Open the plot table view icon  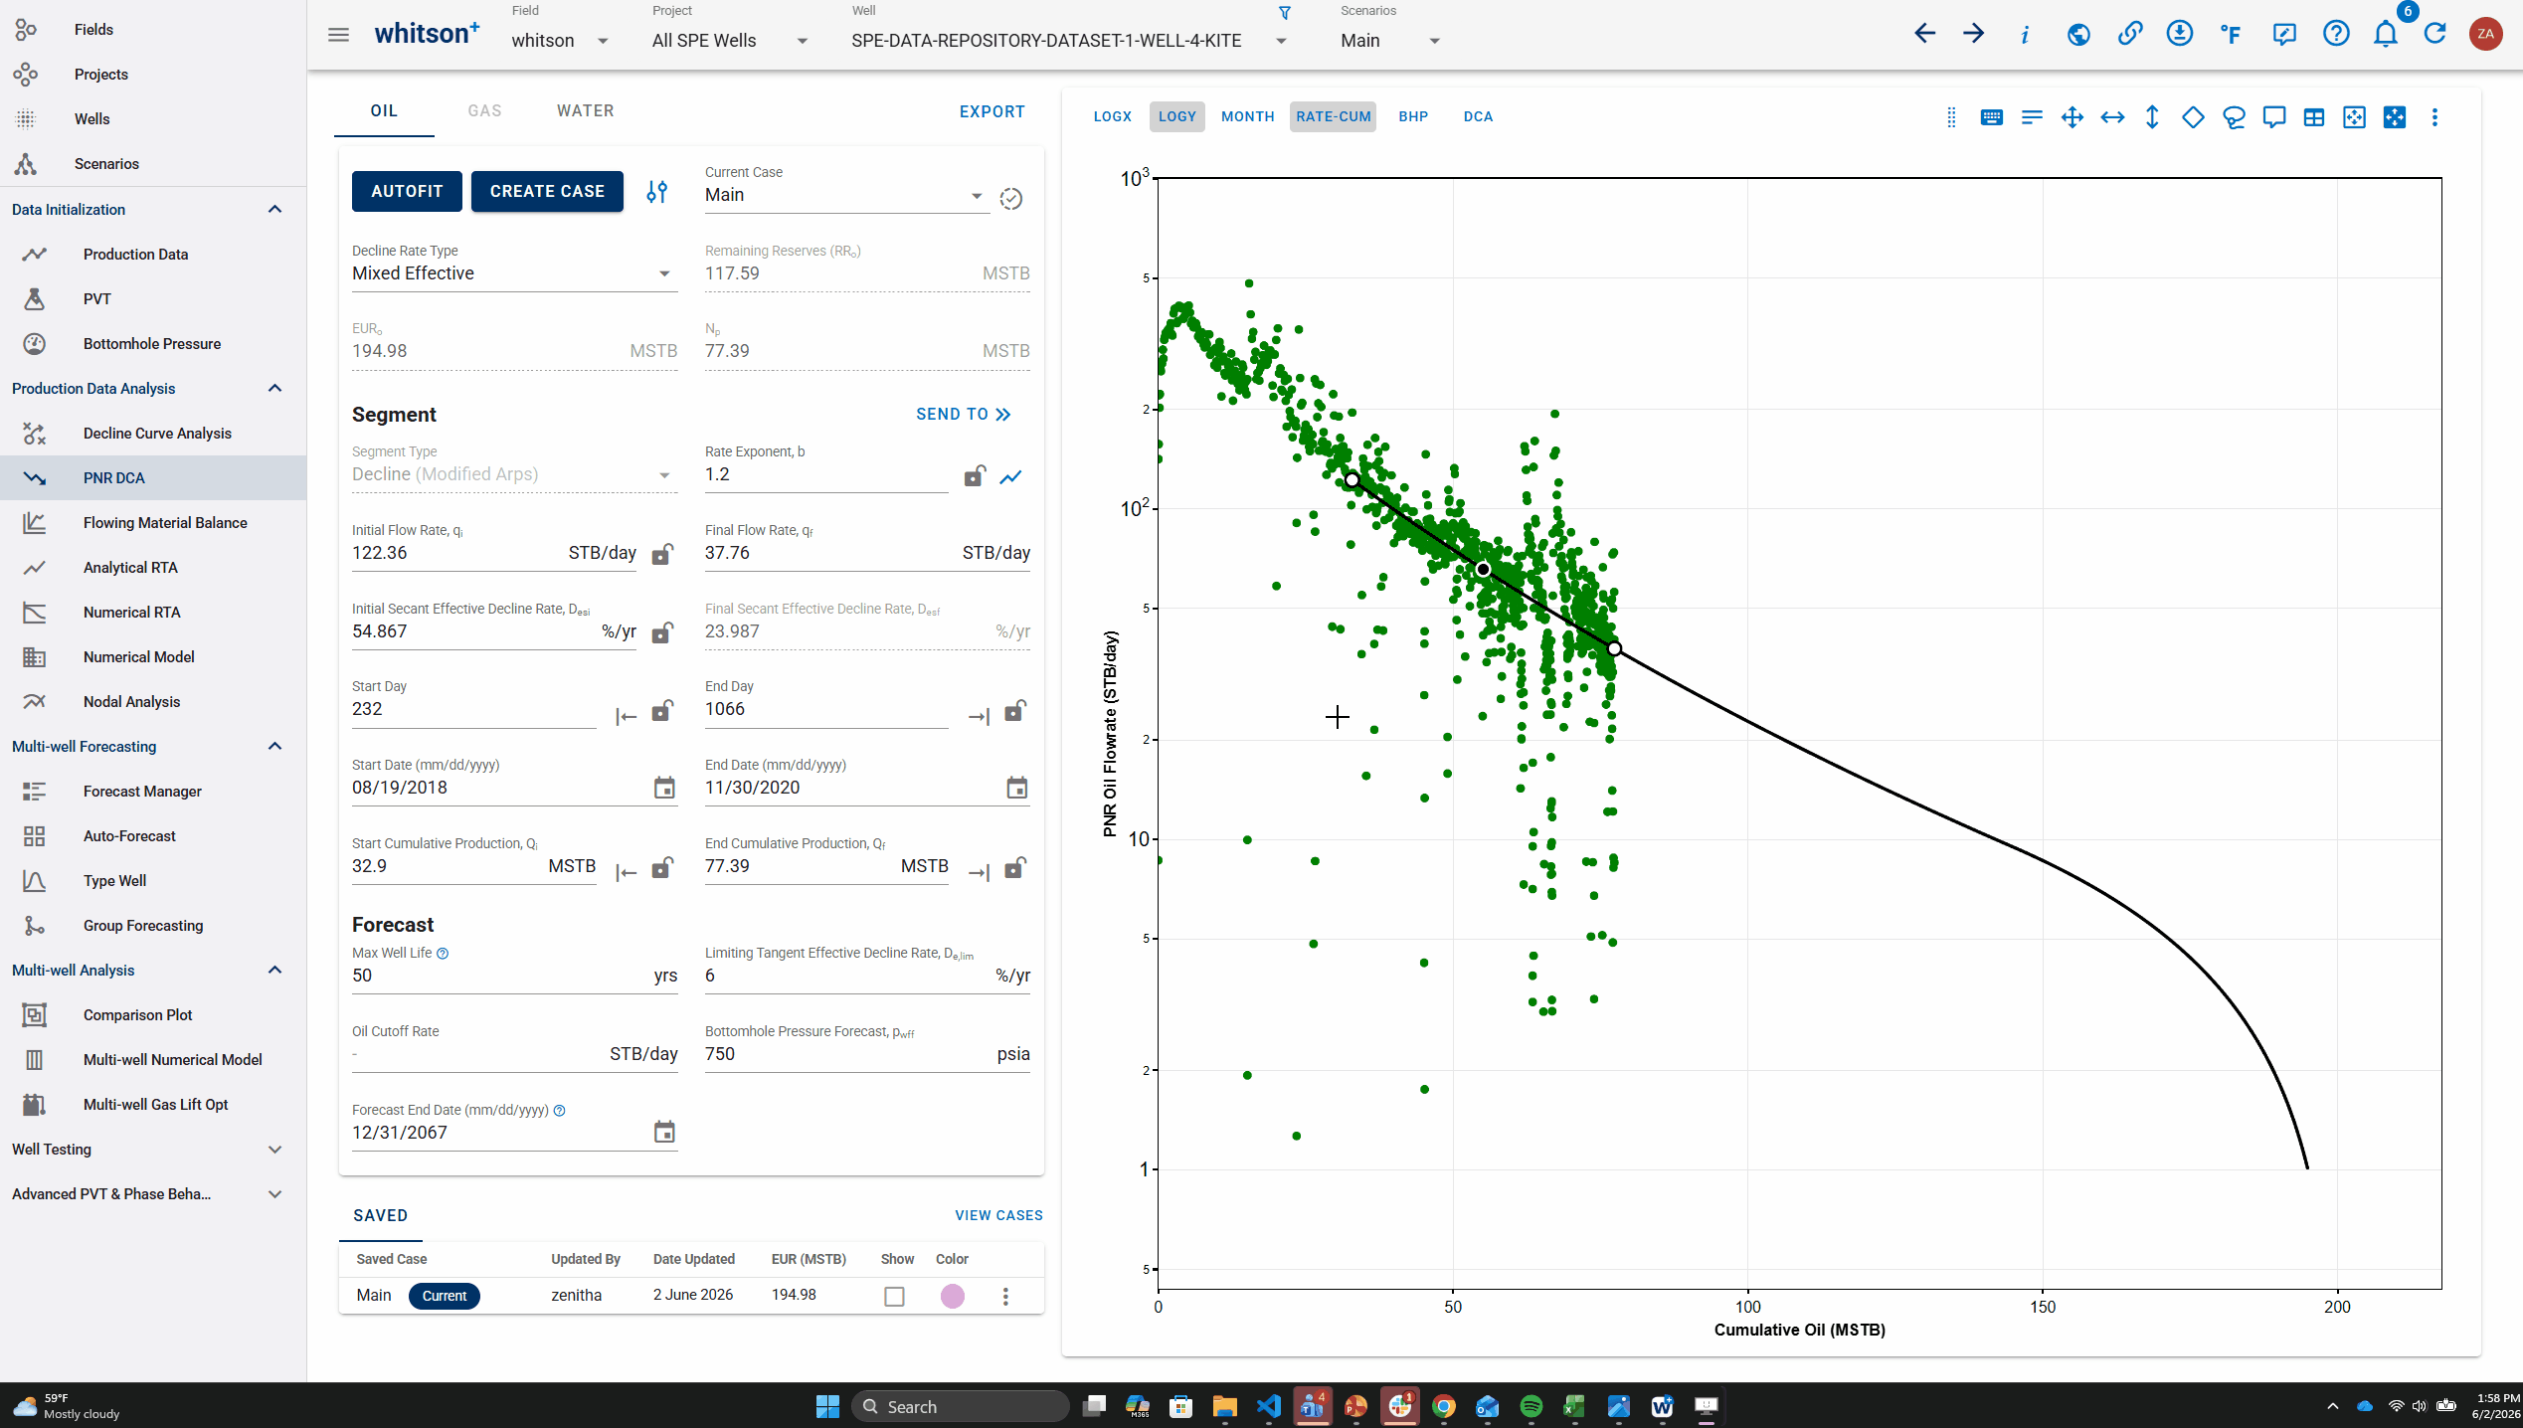(x=2314, y=117)
